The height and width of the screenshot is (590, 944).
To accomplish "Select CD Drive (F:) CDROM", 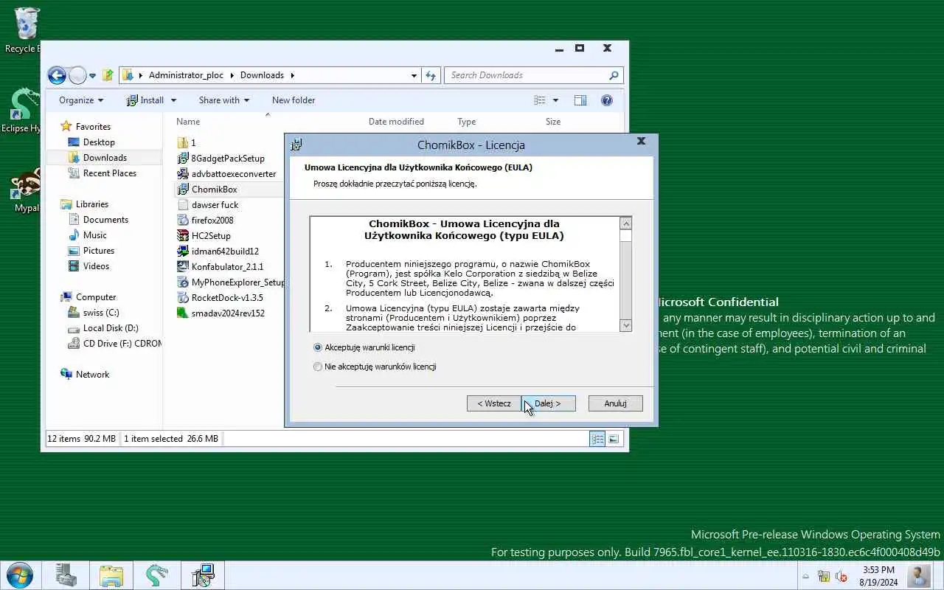I will point(116,344).
